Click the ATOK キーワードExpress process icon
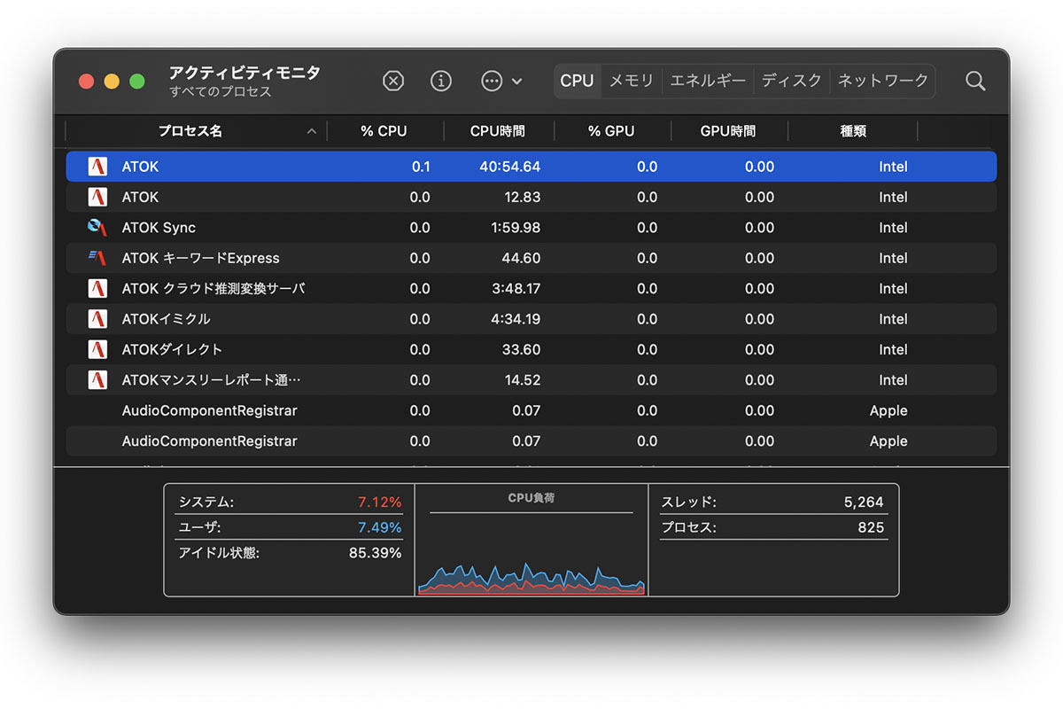 click(x=97, y=258)
